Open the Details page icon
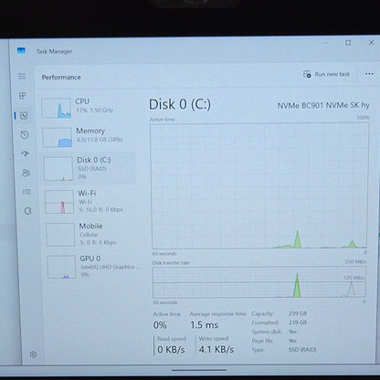380x380 pixels. point(26,192)
